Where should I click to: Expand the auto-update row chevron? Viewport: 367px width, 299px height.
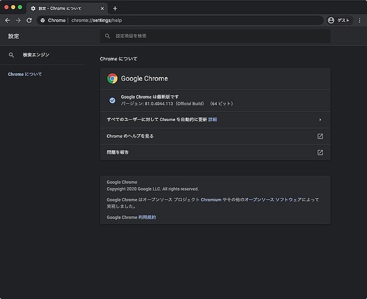320,120
